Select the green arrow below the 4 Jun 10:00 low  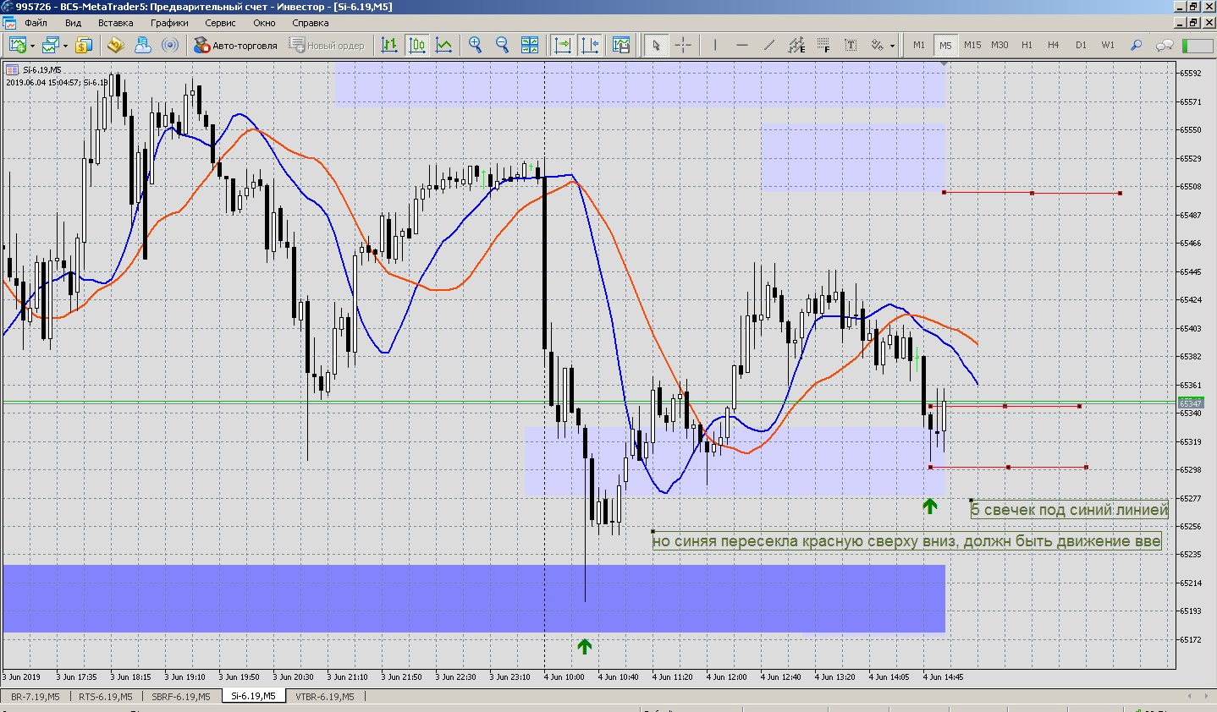(584, 646)
